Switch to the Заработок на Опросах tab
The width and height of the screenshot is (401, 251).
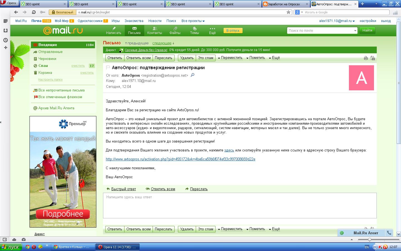tap(285, 4)
